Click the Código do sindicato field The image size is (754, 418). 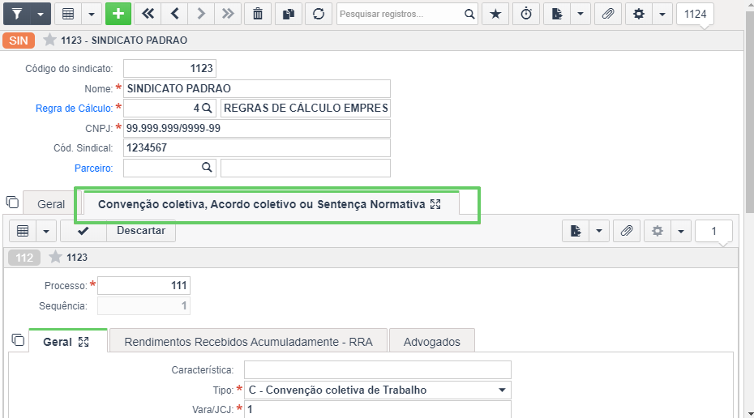coord(169,68)
